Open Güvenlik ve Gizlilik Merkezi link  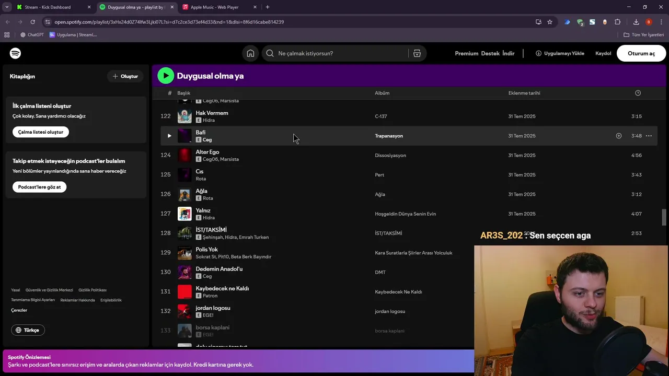coord(49,290)
